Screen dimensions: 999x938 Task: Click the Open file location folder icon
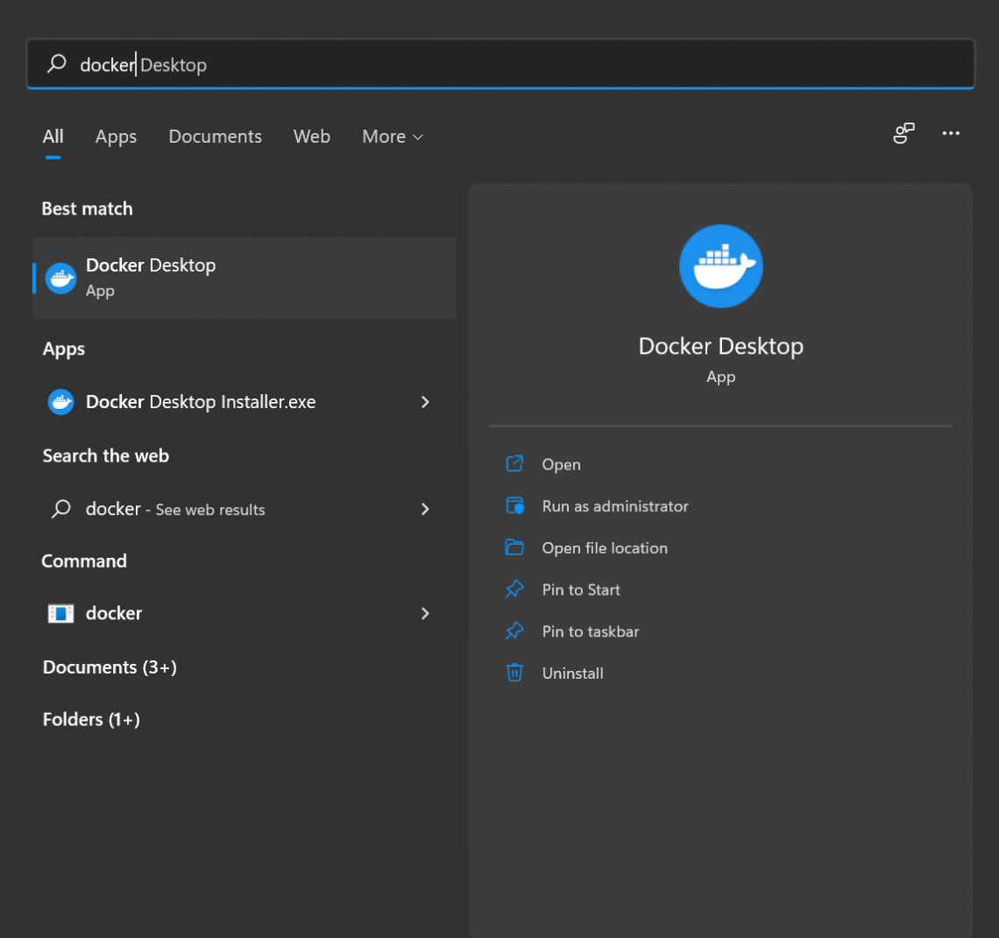pos(514,547)
